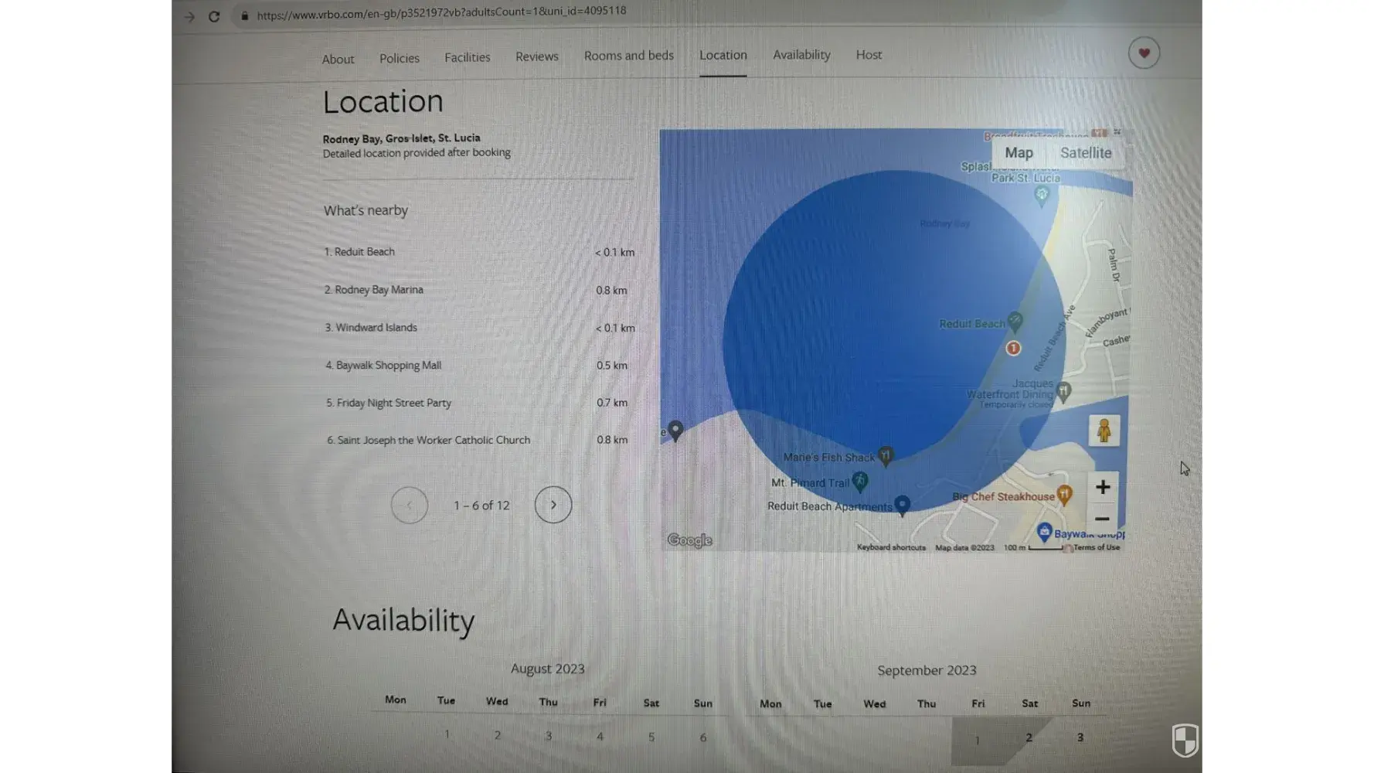This screenshot has width=1374, height=773.
Task: Go to the next page of nearby places
Action: (553, 505)
